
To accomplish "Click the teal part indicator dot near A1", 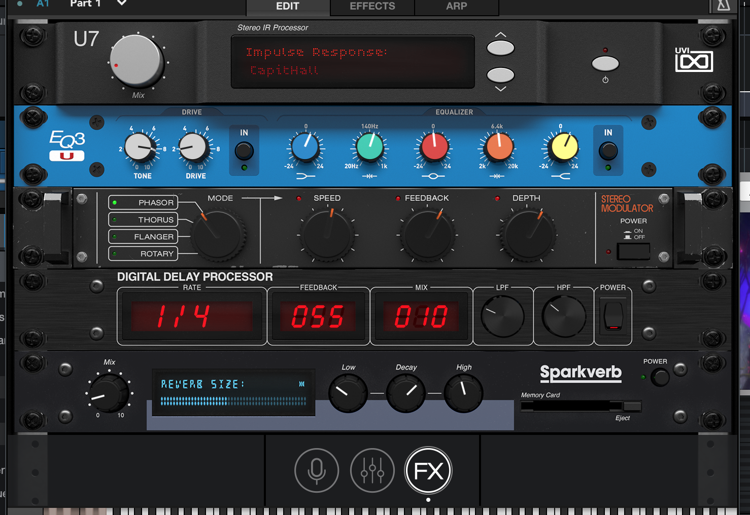I will click(x=20, y=4).
